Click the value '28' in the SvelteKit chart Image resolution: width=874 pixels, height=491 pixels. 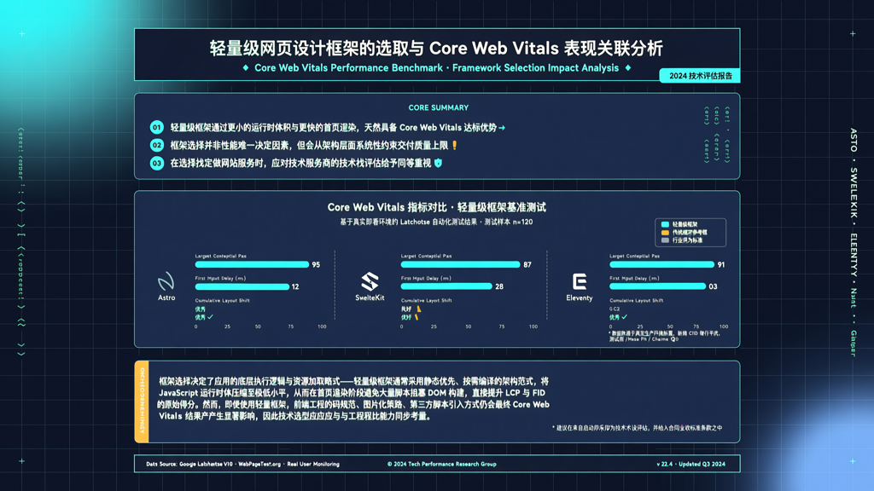(x=499, y=286)
